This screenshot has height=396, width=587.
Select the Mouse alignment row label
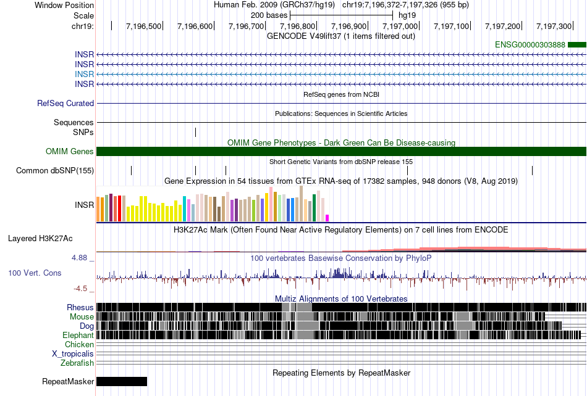tap(82, 317)
